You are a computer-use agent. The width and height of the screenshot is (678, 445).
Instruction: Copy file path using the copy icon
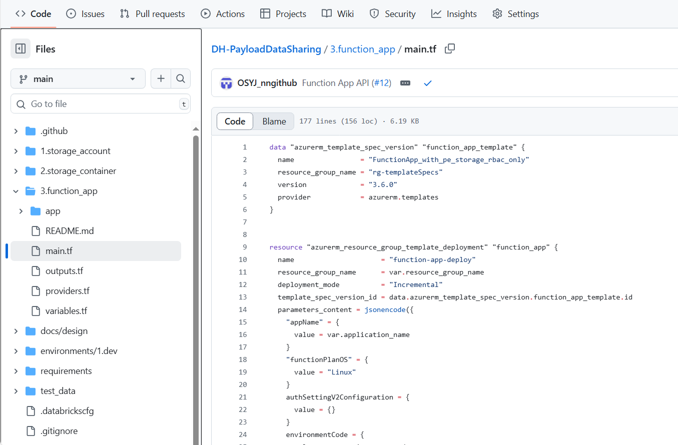tap(450, 48)
